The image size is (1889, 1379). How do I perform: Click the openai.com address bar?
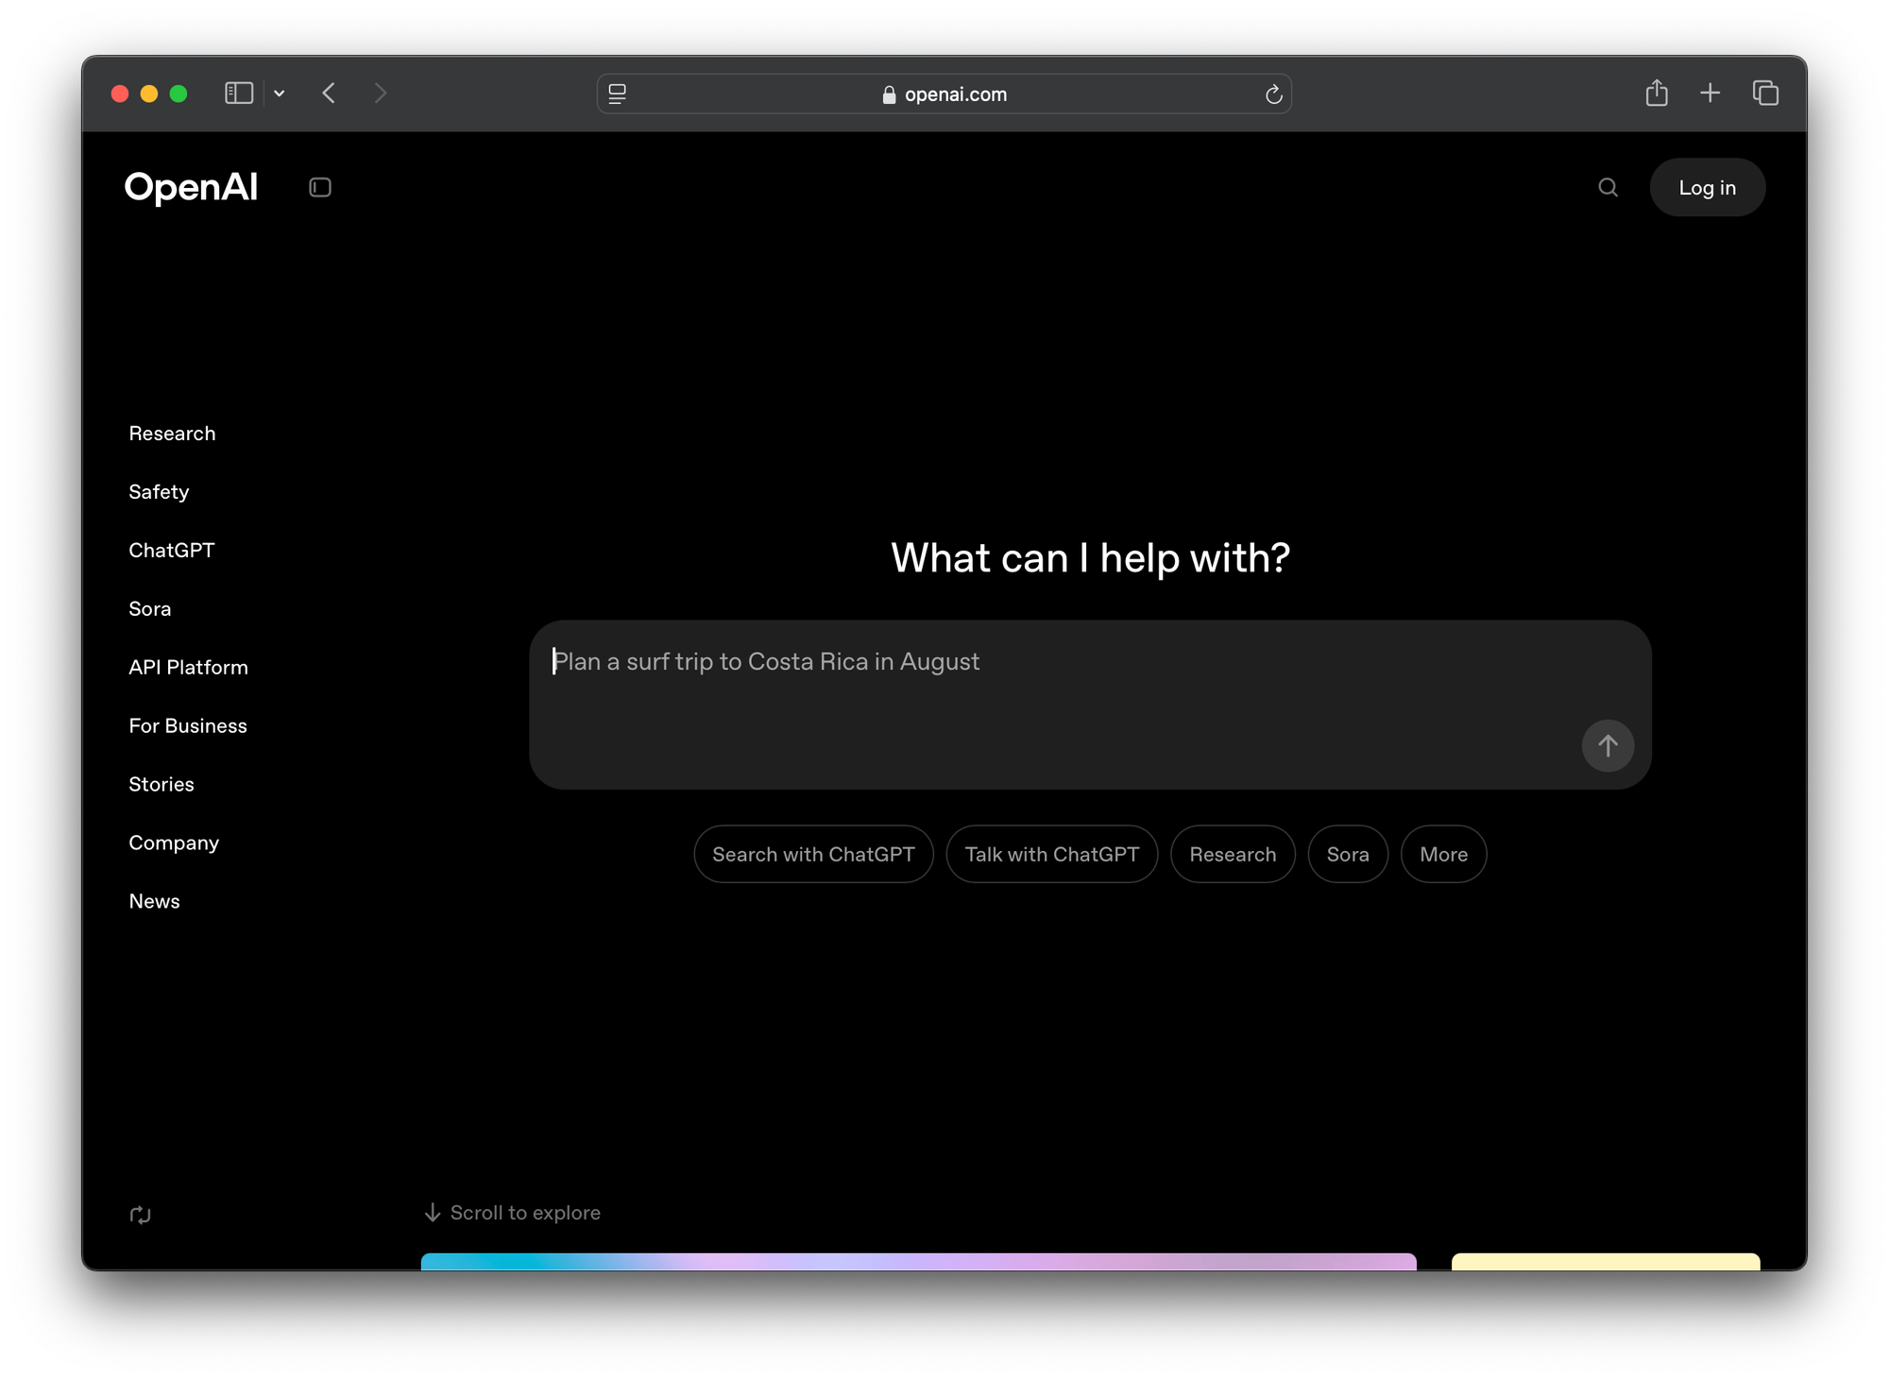(x=944, y=94)
